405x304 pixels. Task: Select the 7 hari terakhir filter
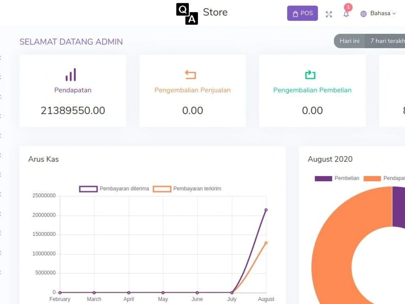pyautogui.click(x=386, y=41)
